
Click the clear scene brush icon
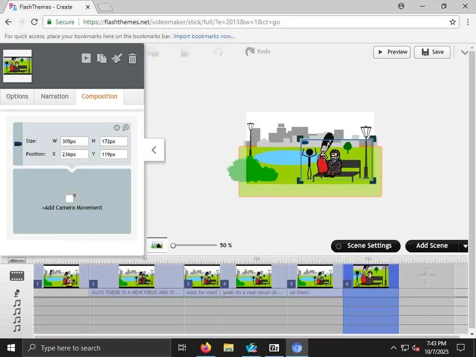click(117, 58)
